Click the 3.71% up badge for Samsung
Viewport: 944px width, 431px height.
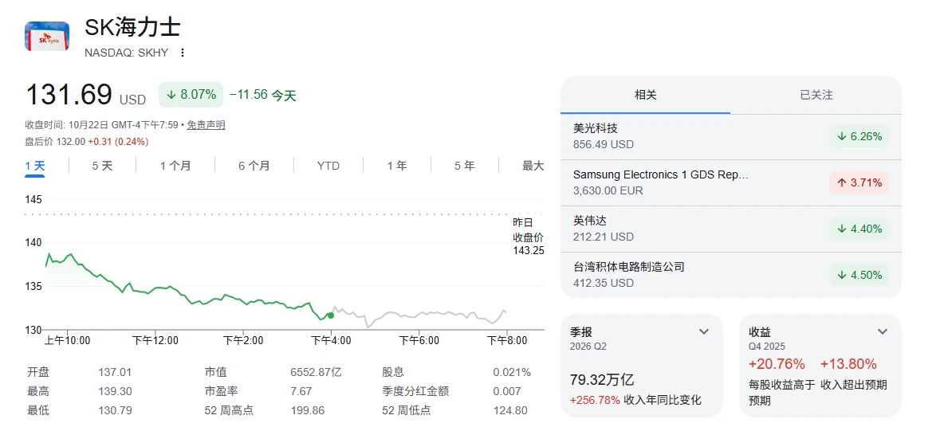pos(859,182)
